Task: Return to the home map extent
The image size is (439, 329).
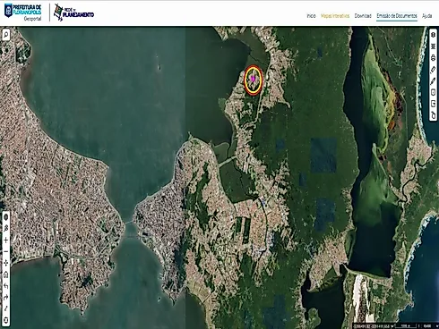Action: pyautogui.click(x=5, y=274)
